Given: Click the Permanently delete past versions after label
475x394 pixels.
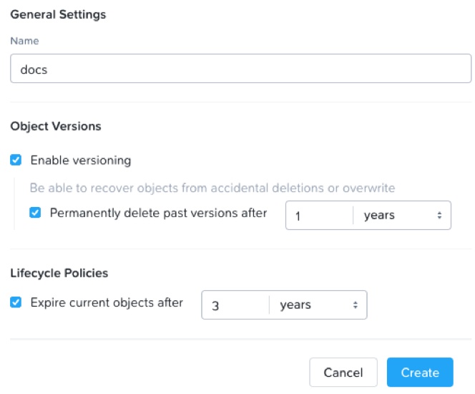Looking at the screenshot, I should point(158,213).
